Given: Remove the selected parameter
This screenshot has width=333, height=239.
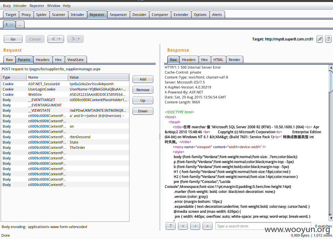Looking at the screenshot, I should 143,90.
